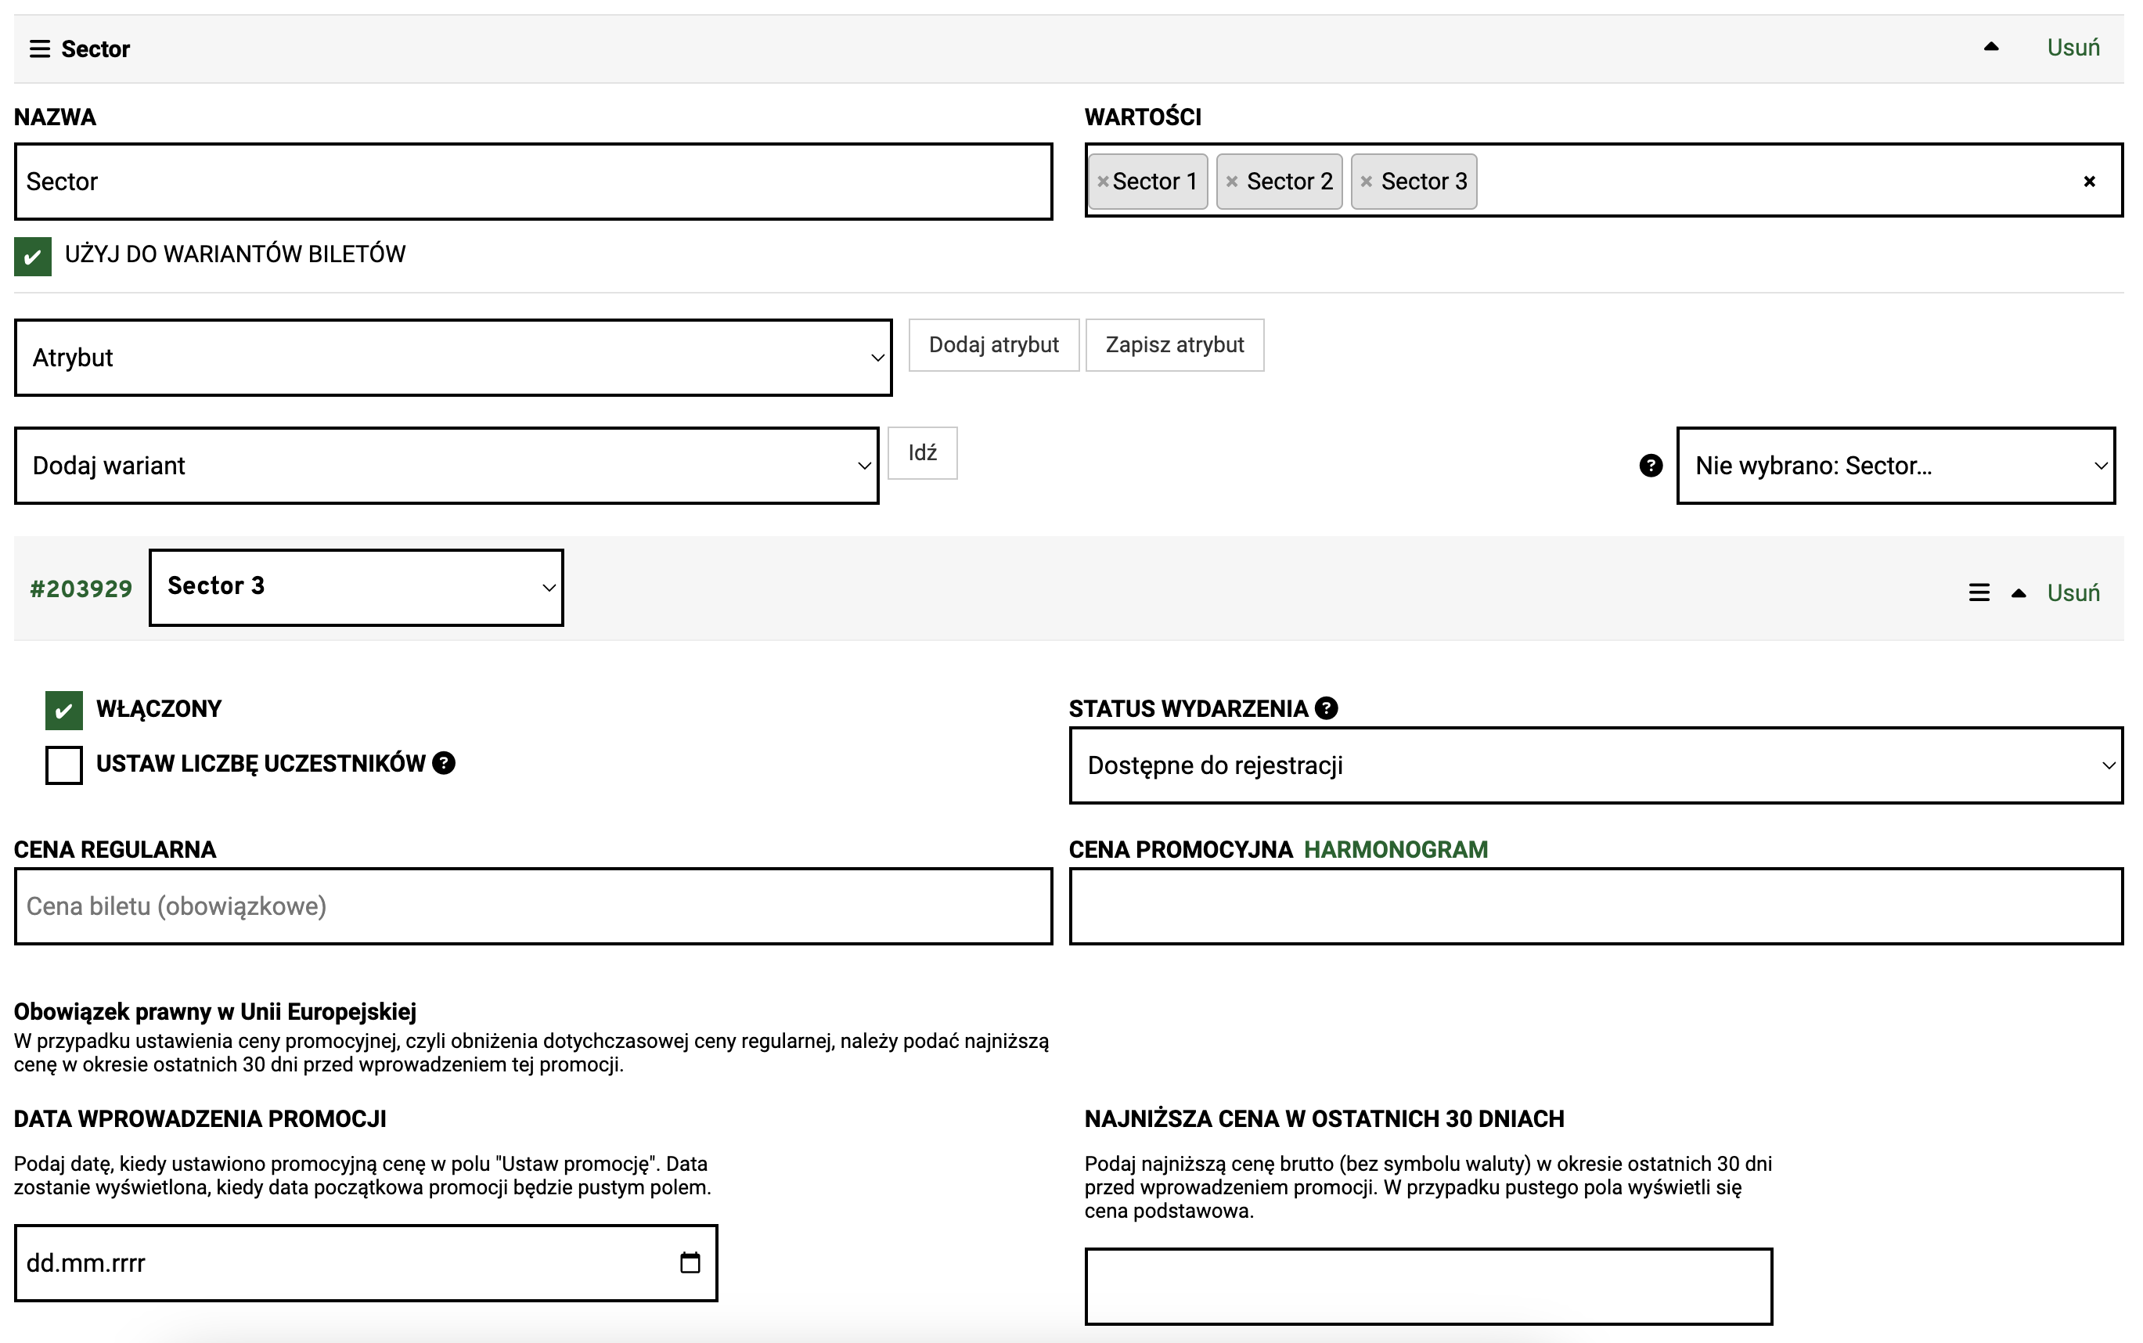Collapse variant #203929 with arrow icon
Image resolution: width=2143 pixels, height=1343 pixels.
[x=2018, y=592]
